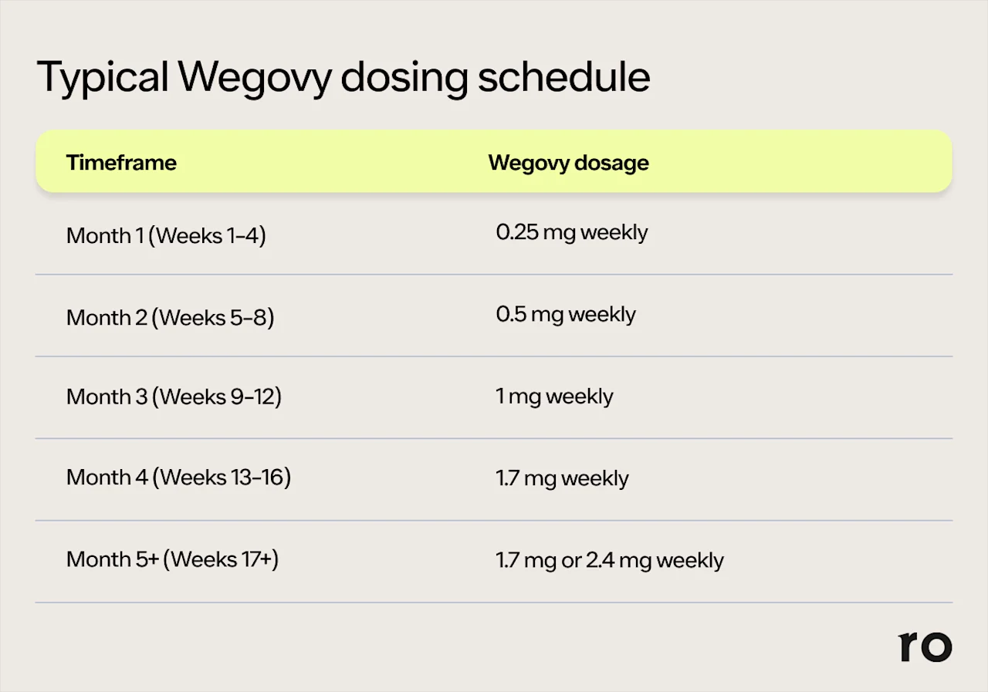The height and width of the screenshot is (692, 988).
Task: Click "weekly" in the Month 5+ row
Action: tap(689, 560)
